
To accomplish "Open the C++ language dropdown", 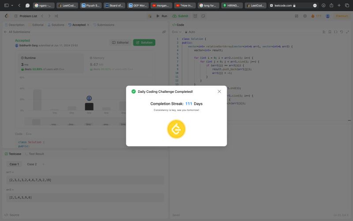I will point(177,32).
